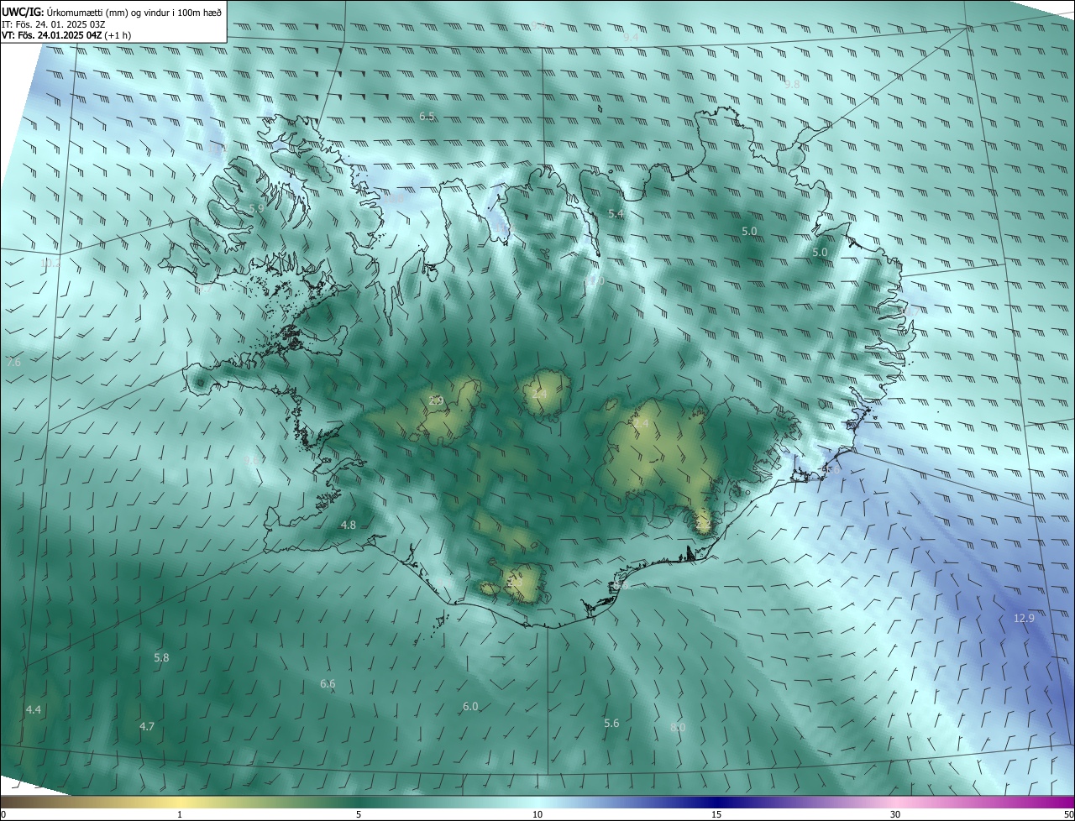Viewport: 1075px width, 821px height.
Task: Click the 10.2 value on the map
Action: tap(50, 263)
